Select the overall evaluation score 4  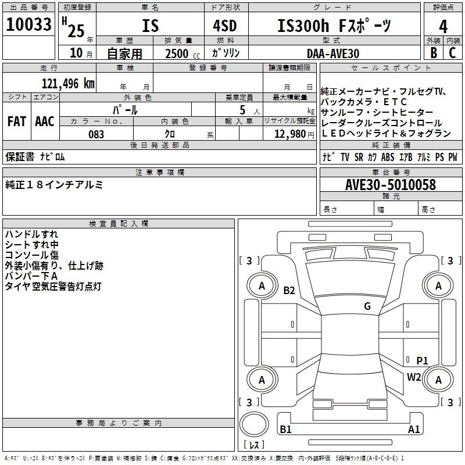[443, 27]
